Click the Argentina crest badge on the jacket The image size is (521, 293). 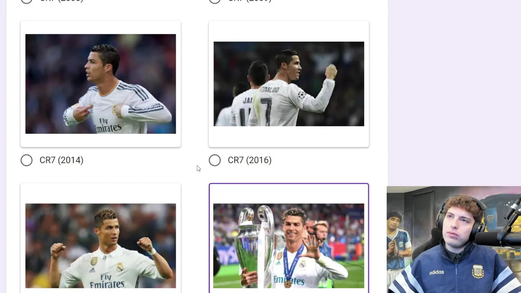click(478, 271)
